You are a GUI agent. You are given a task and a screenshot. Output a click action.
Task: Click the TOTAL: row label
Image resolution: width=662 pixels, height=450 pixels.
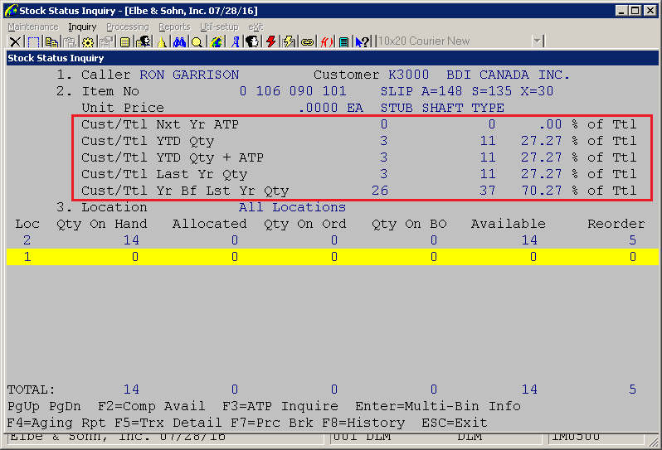coord(31,390)
